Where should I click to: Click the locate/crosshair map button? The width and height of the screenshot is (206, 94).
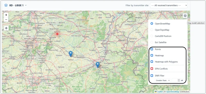coord(6,28)
